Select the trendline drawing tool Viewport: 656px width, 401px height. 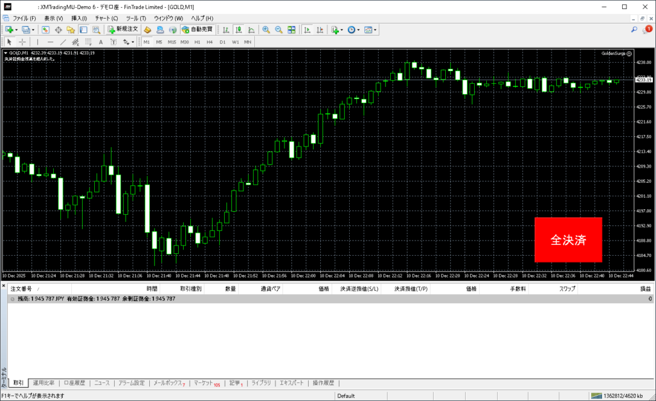pos(64,42)
